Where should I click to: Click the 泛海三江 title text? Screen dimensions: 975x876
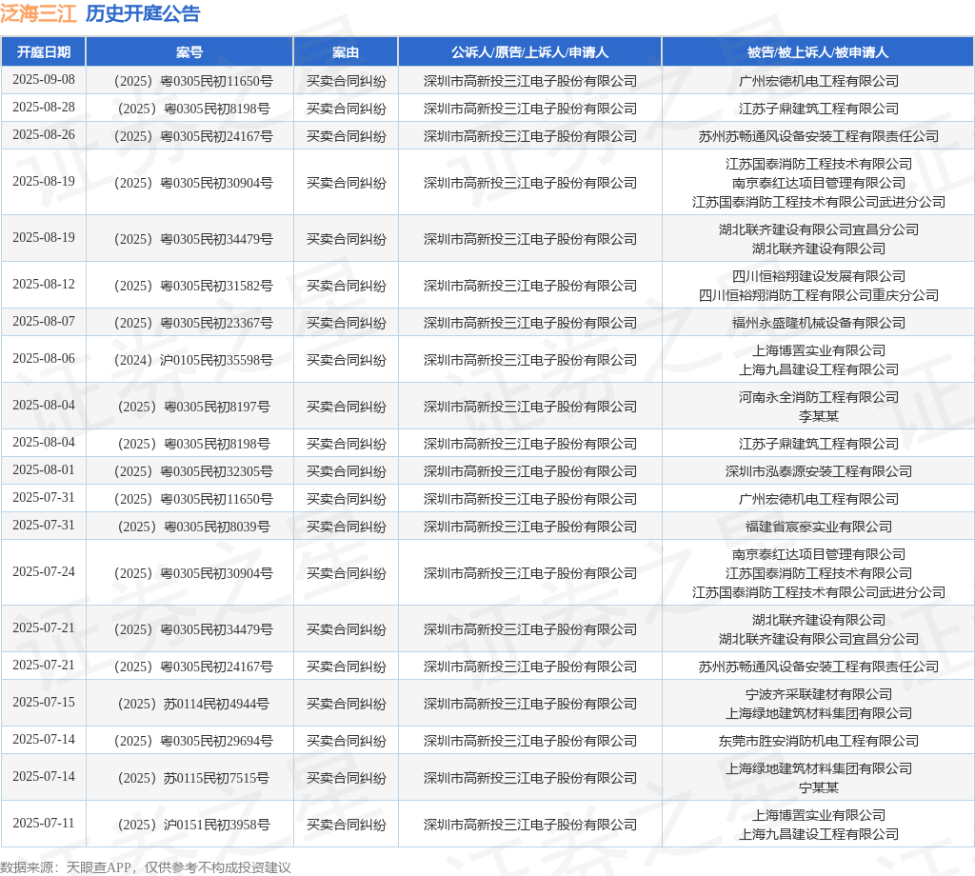(x=38, y=13)
